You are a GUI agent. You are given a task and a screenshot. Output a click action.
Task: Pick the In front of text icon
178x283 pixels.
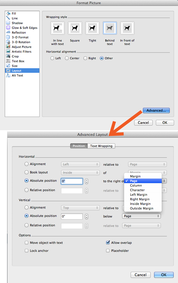click(127, 28)
